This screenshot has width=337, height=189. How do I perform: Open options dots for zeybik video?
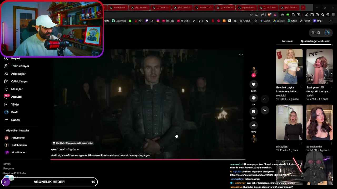tap(331, 87)
